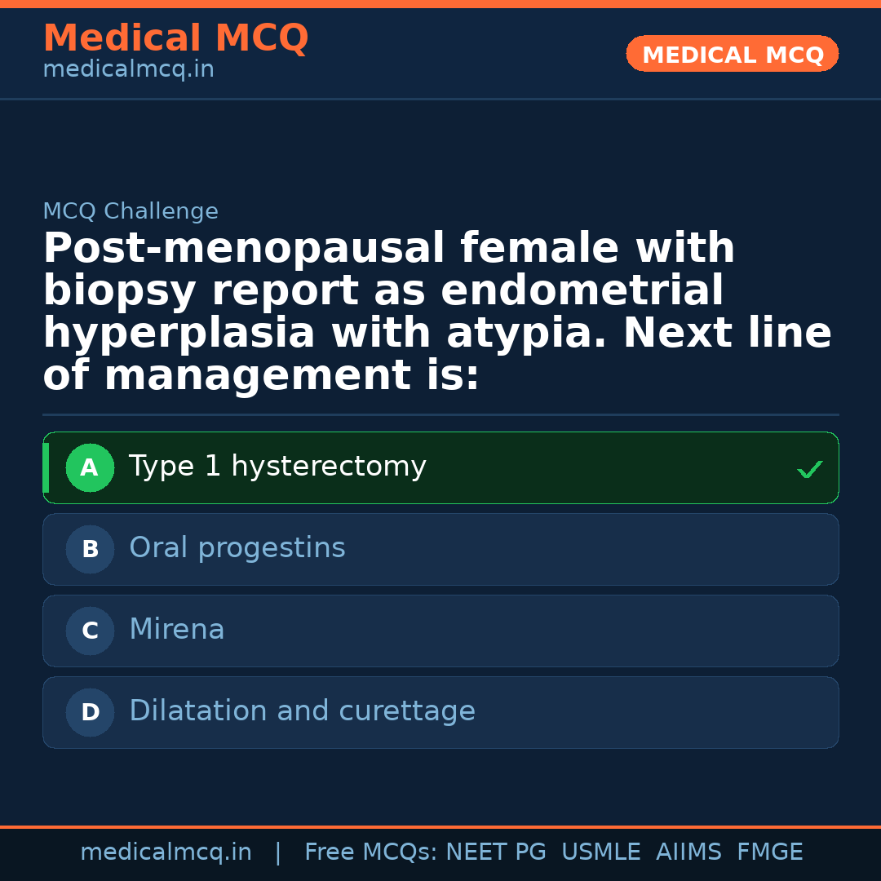Click the green checkmark on answer A

coord(809,469)
